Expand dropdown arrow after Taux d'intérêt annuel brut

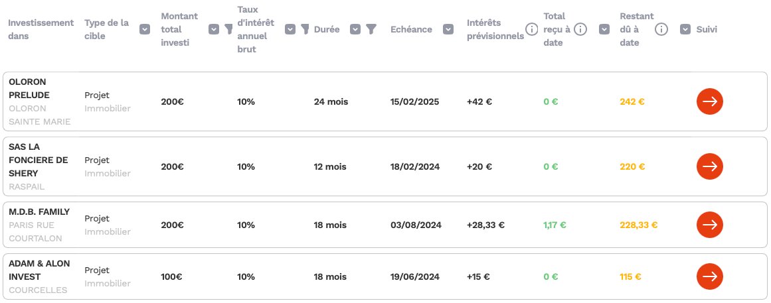coord(290,29)
